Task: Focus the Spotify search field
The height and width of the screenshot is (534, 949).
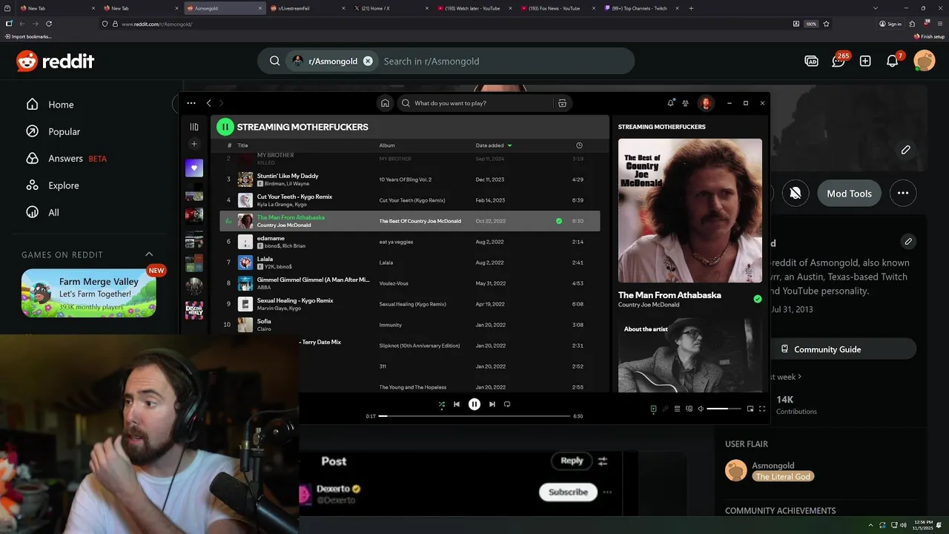Action: point(482,103)
